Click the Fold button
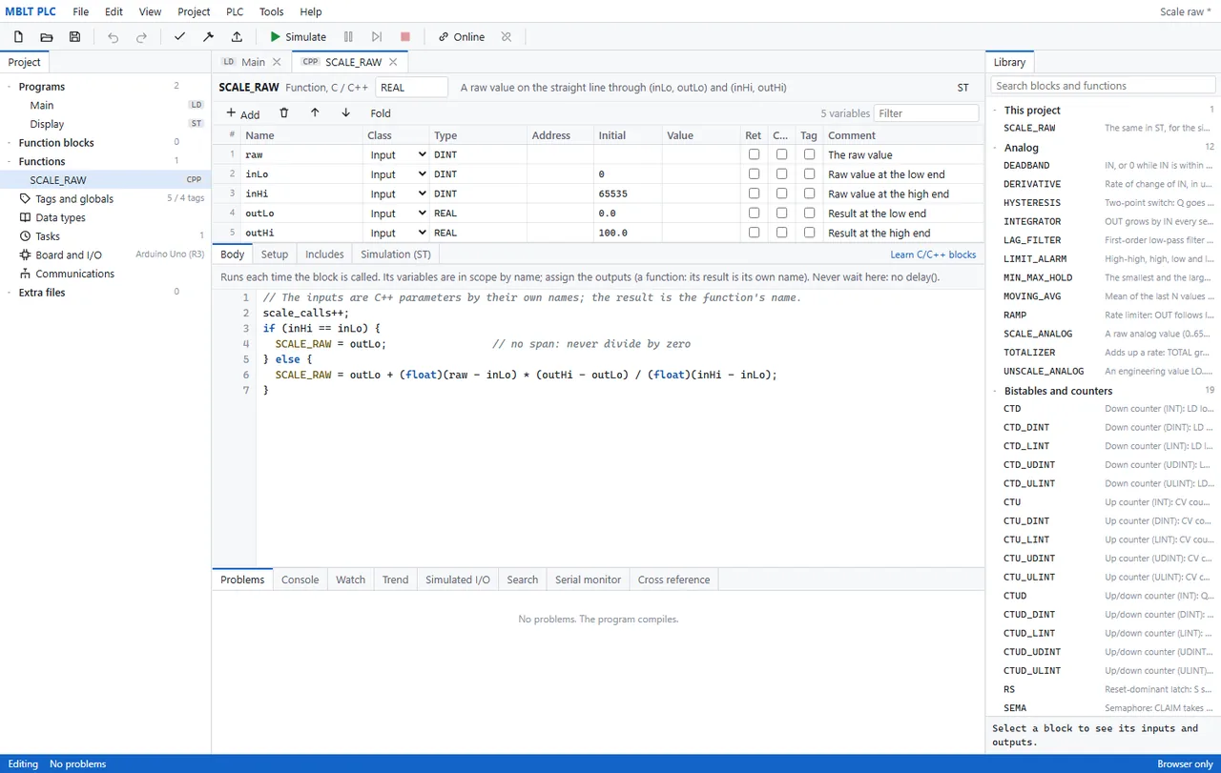The image size is (1221, 773). [381, 113]
